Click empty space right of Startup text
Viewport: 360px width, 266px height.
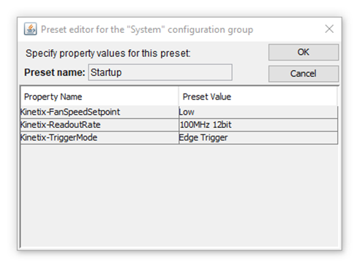click(177, 72)
